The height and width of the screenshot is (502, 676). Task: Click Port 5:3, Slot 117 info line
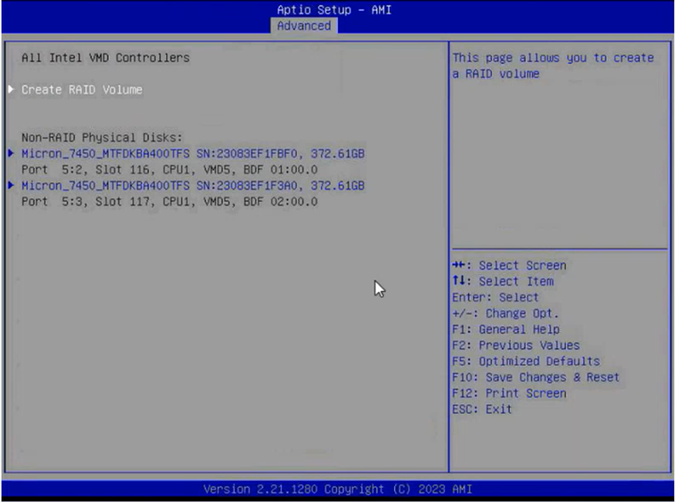169,201
